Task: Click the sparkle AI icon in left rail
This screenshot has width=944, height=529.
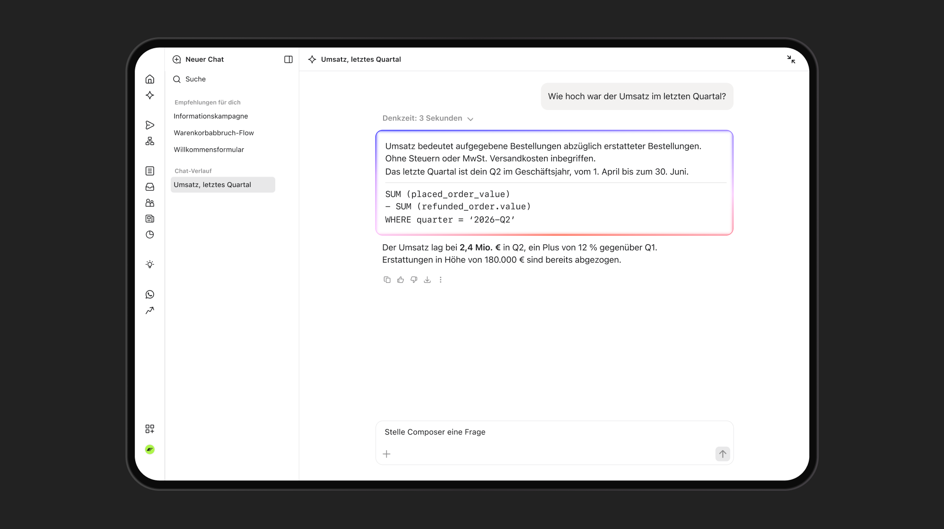Action: point(150,95)
